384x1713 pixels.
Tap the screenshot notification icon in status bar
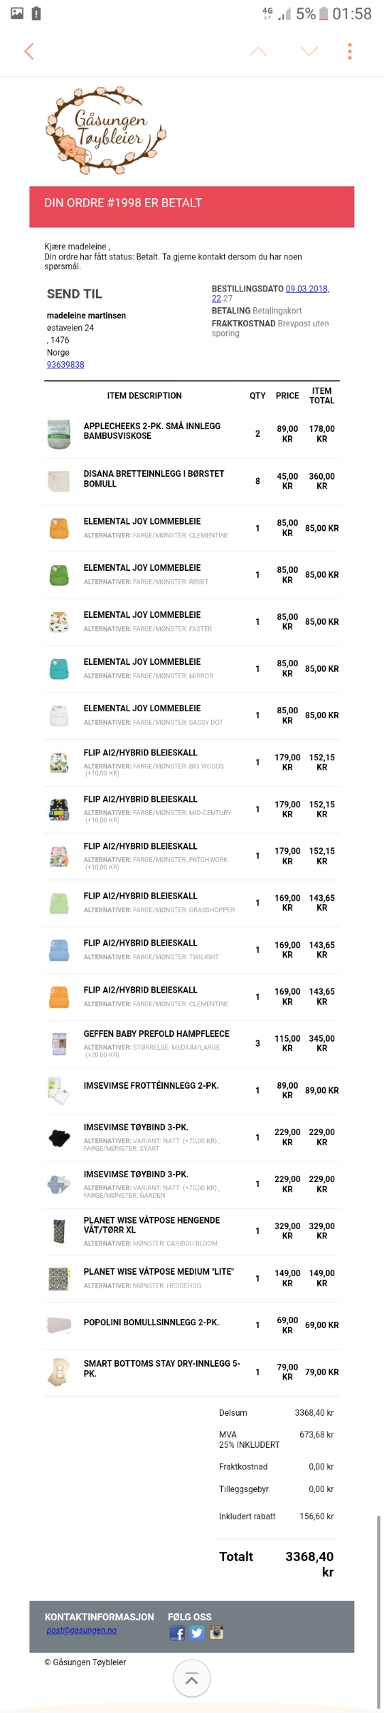tap(17, 13)
